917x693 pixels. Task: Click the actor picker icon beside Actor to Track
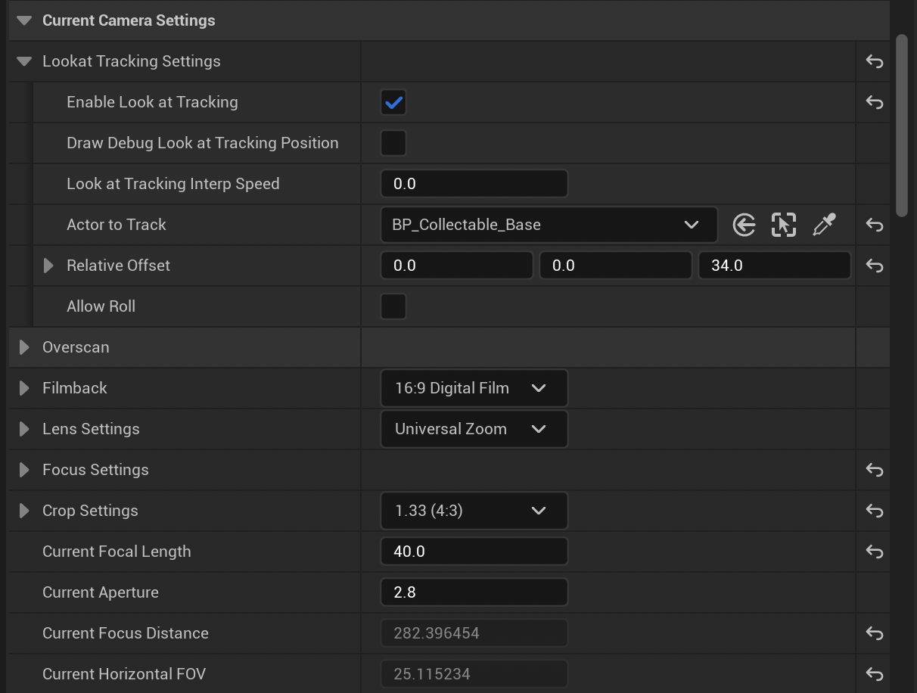[x=785, y=225]
